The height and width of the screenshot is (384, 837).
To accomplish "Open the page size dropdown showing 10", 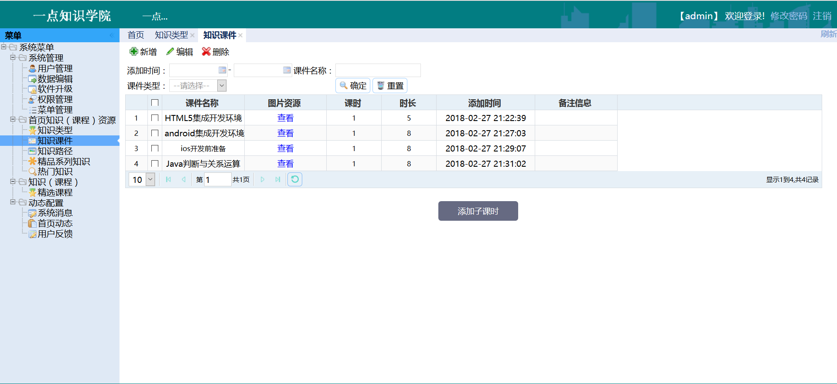I will click(150, 179).
